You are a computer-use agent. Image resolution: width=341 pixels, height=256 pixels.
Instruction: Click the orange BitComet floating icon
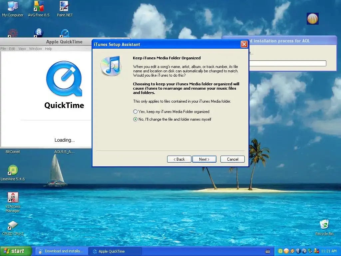[312, 19]
